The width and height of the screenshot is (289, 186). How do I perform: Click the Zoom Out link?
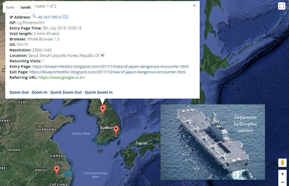(19, 92)
